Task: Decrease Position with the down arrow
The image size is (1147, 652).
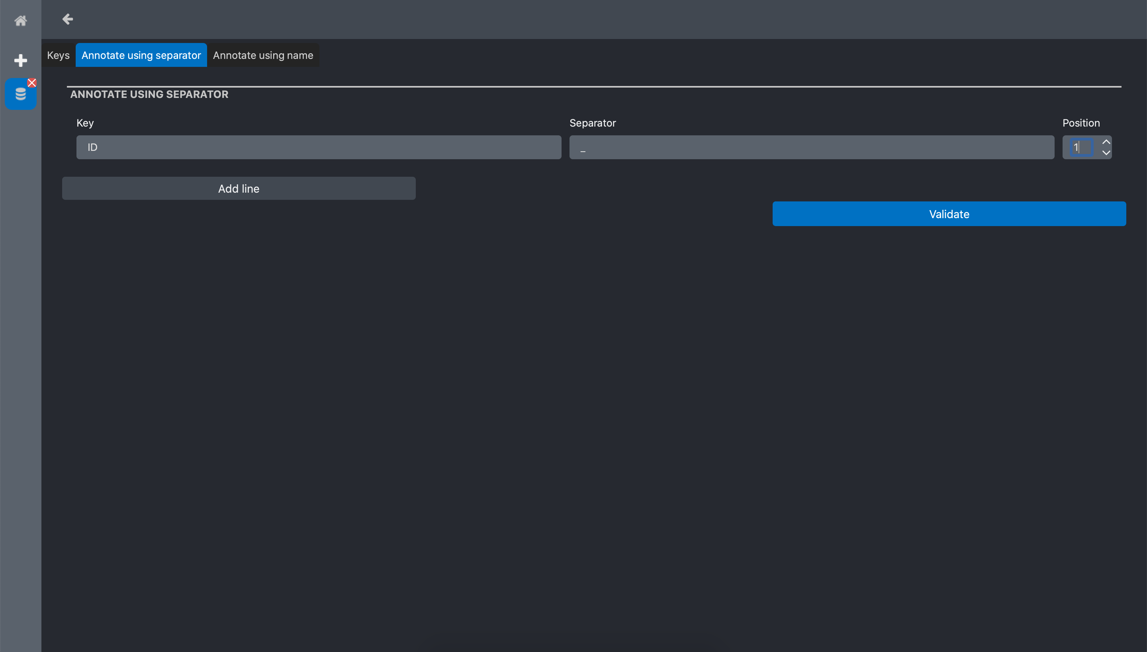Action: pyautogui.click(x=1106, y=153)
